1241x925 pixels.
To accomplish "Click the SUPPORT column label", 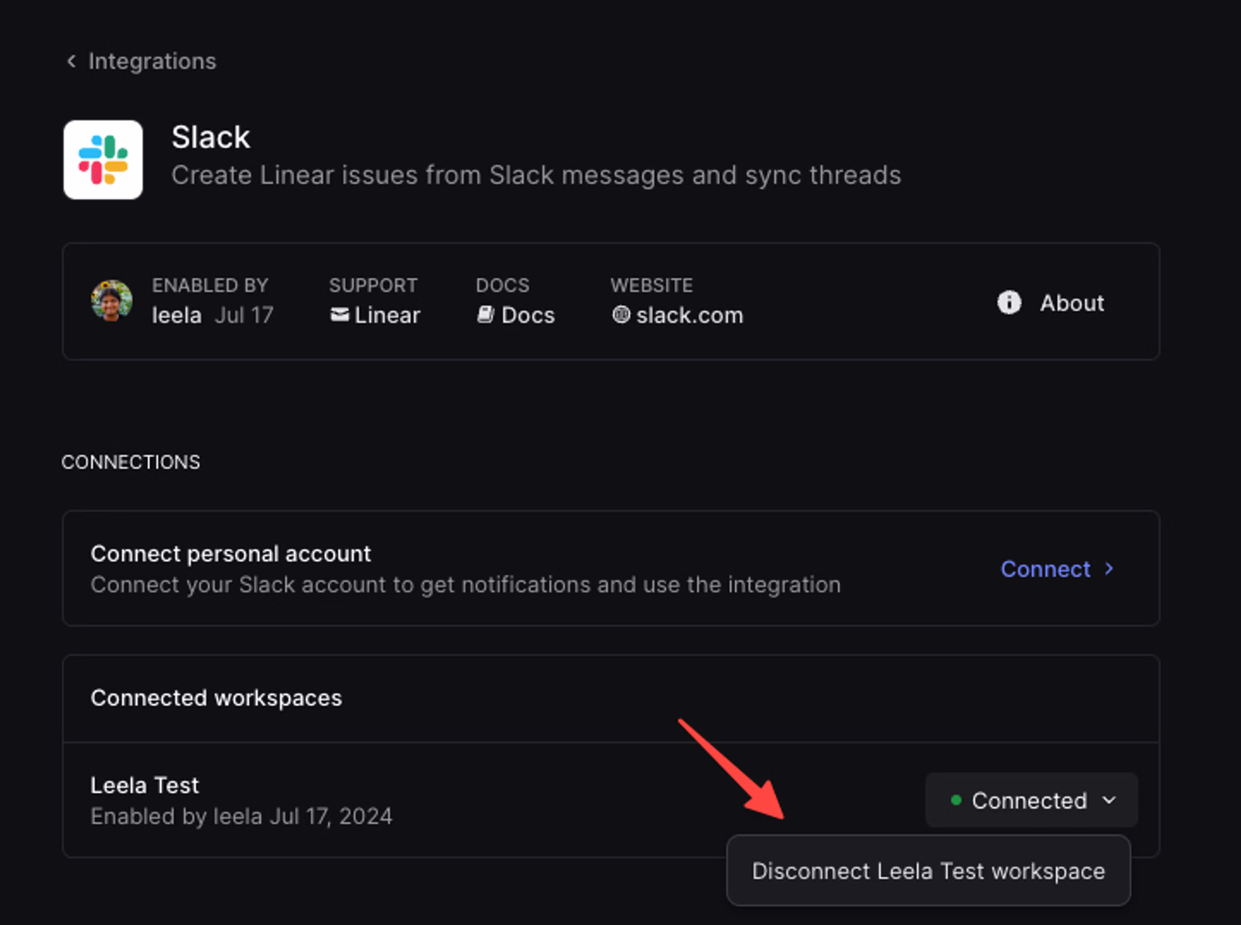I will point(373,285).
